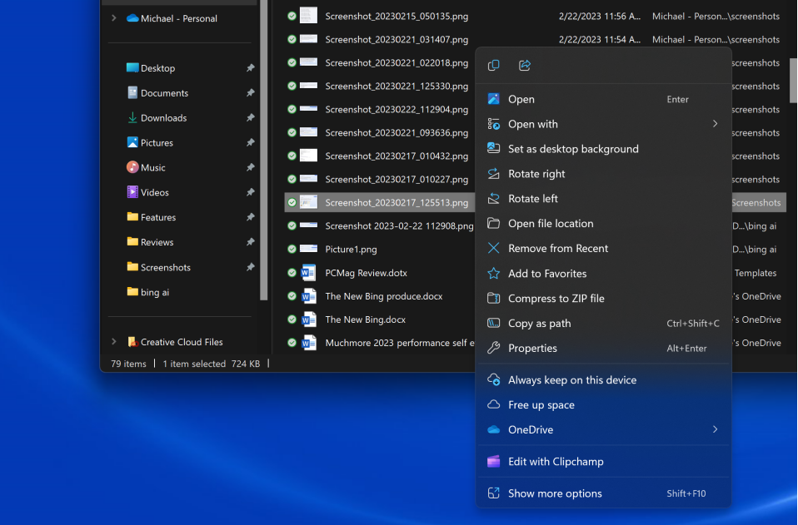Select Screenshot_20230221_031407.png

coord(397,40)
